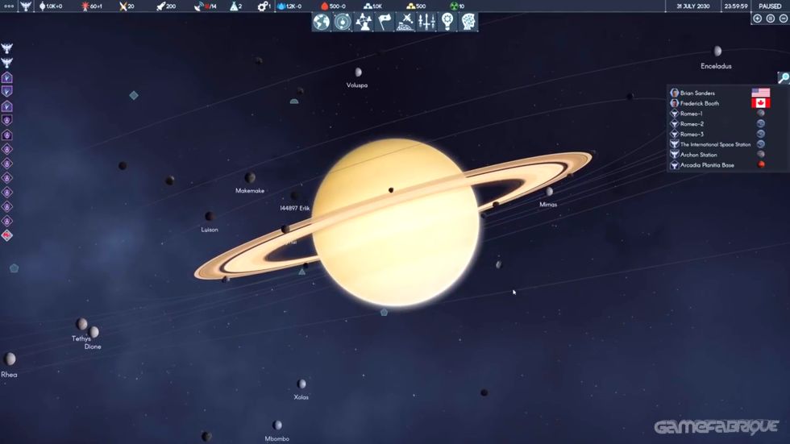
Task: Check the money resource 1.0K+0
Action: click(51, 6)
